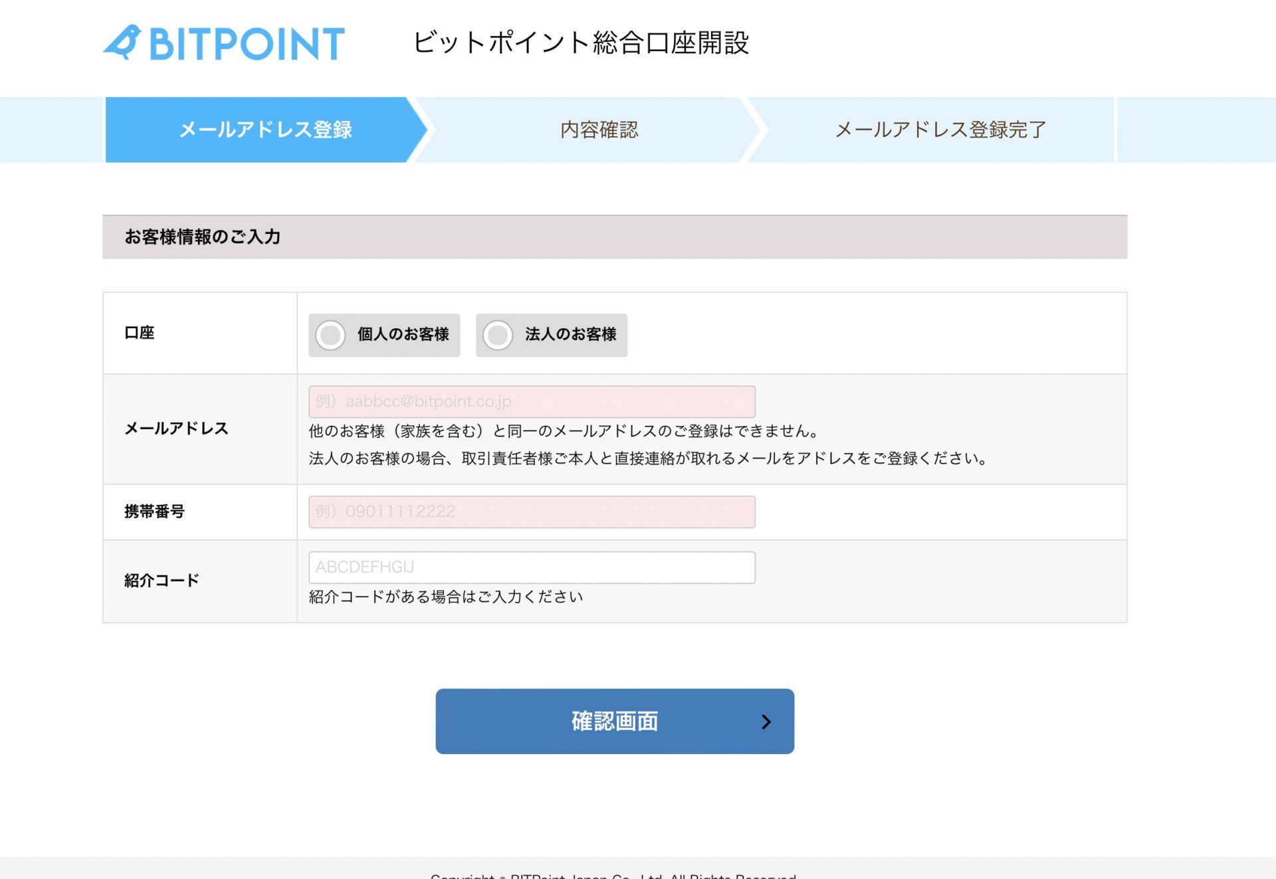Focus the 紹介コード referral code field
Image resolution: width=1276 pixels, height=879 pixels.
coord(532,568)
